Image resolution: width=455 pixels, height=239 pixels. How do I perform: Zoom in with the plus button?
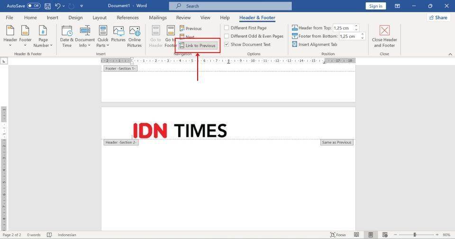coord(437,235)
